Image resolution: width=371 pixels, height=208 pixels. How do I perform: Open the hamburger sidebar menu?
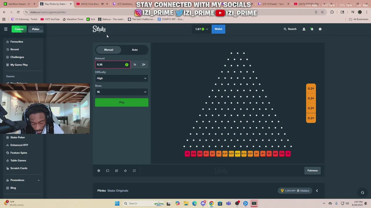(x=6, y=29)
